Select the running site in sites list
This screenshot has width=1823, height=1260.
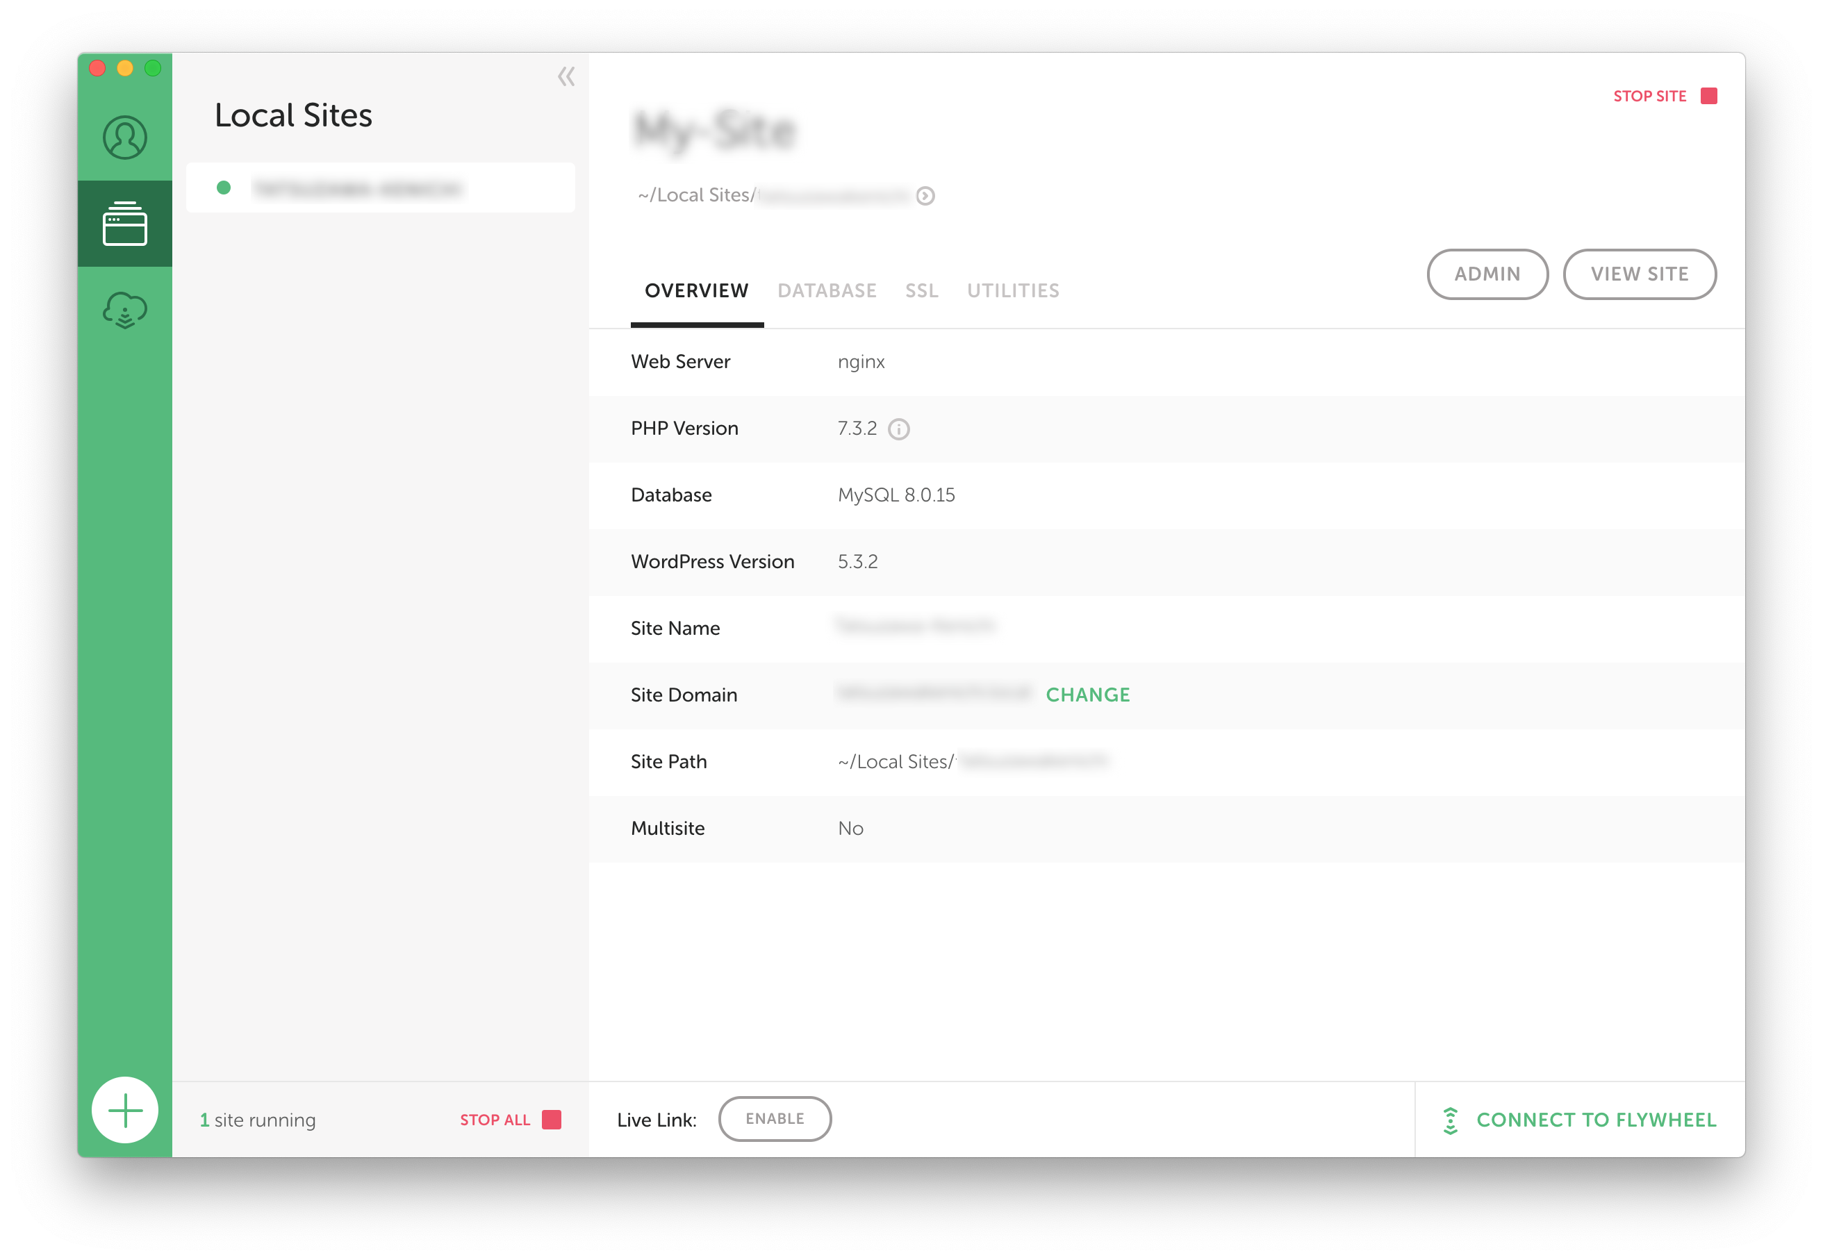coord(381,188)
